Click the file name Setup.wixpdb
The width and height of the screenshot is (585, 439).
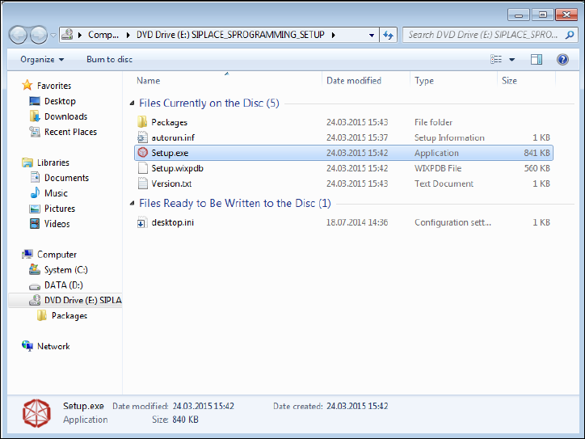(x=177, y=168)
